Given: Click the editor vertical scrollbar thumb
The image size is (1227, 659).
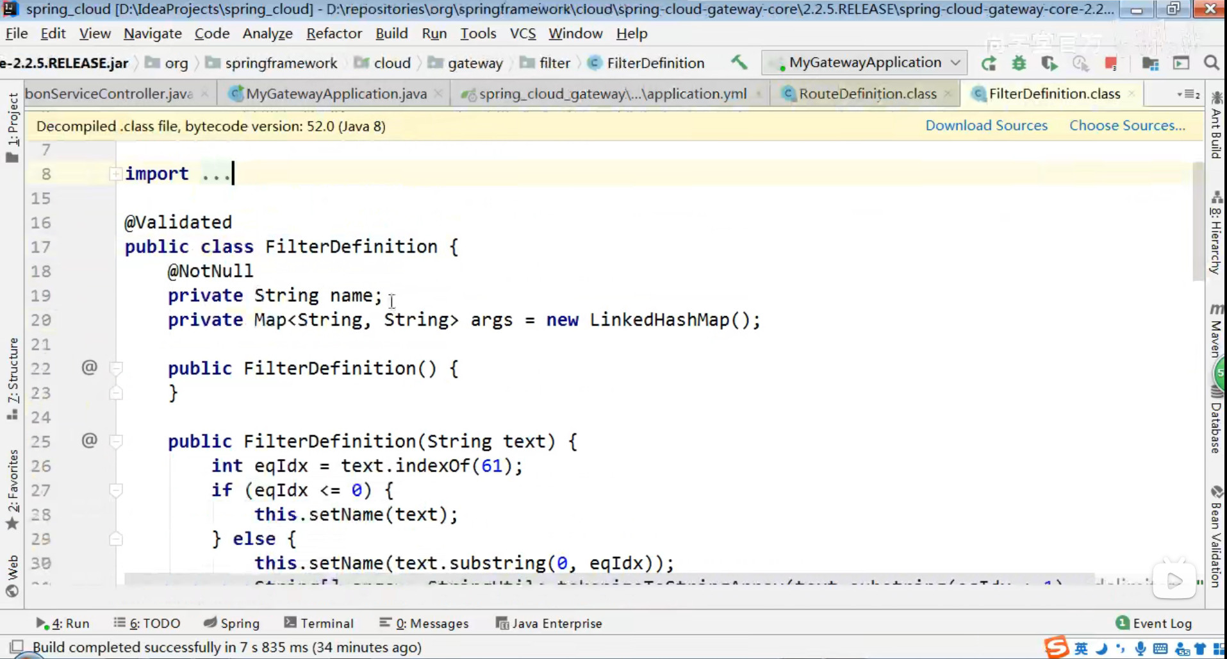Looking at the screenshot, I should tap(1198, 221).
